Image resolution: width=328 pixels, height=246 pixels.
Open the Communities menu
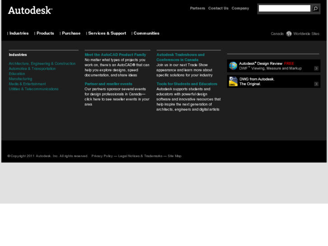[x=147, y=33]
